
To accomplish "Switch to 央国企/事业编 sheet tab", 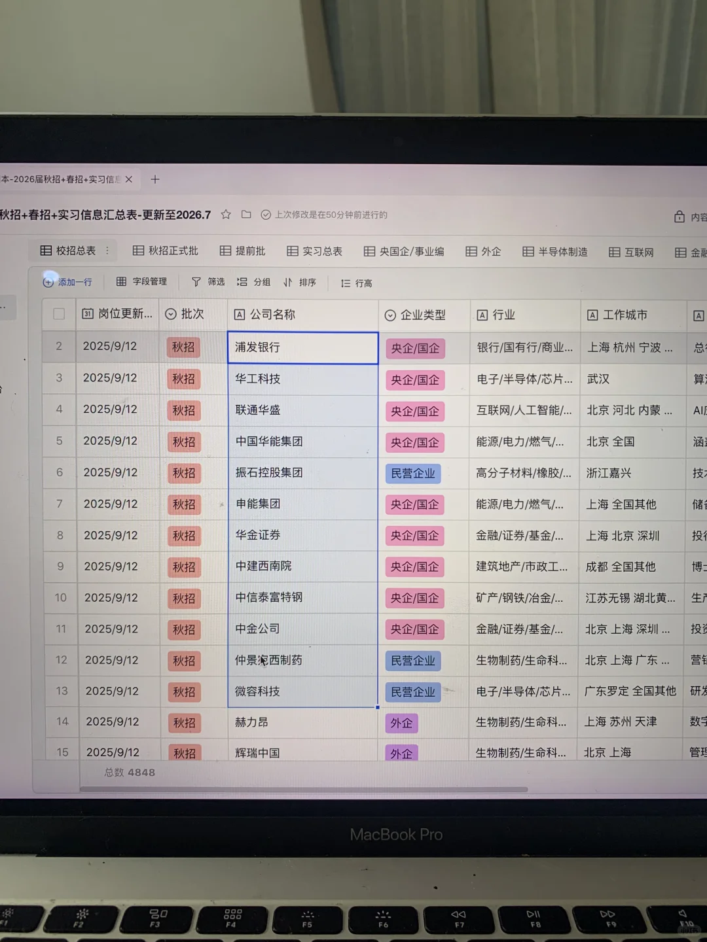I will coord(404,251).
